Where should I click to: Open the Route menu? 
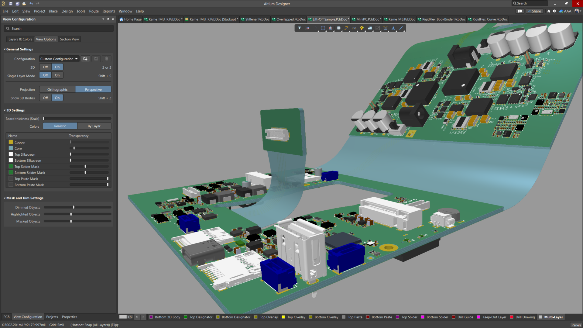pyautogui.click(x=94, y=11)
